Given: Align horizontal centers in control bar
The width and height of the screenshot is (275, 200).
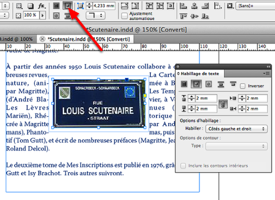Looking at the screenshot, I should (194, 6).
